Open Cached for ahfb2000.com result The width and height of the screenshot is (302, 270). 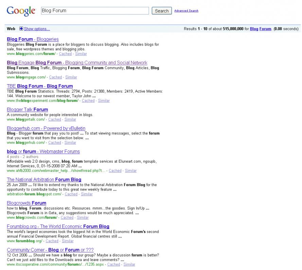[x=115, y=170]
